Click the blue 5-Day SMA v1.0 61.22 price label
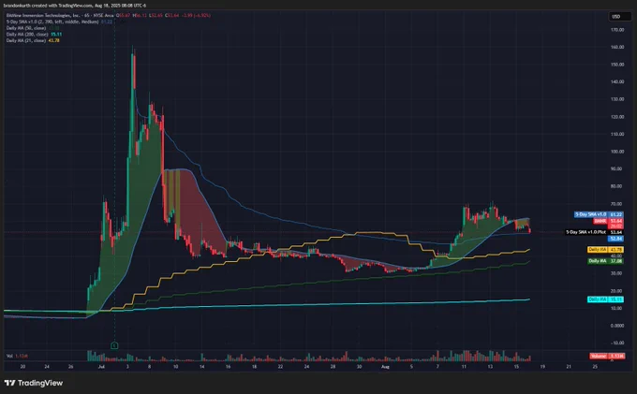 (599, 214)
